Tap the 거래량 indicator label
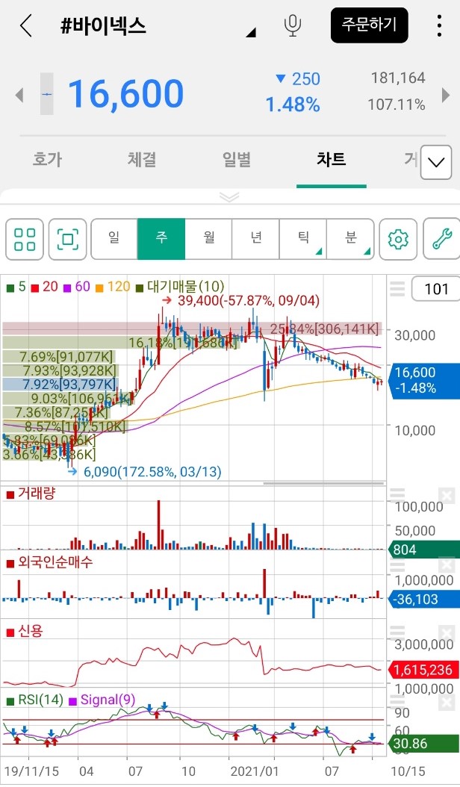This screenshot has width=460, height=787. click(31, 494)
